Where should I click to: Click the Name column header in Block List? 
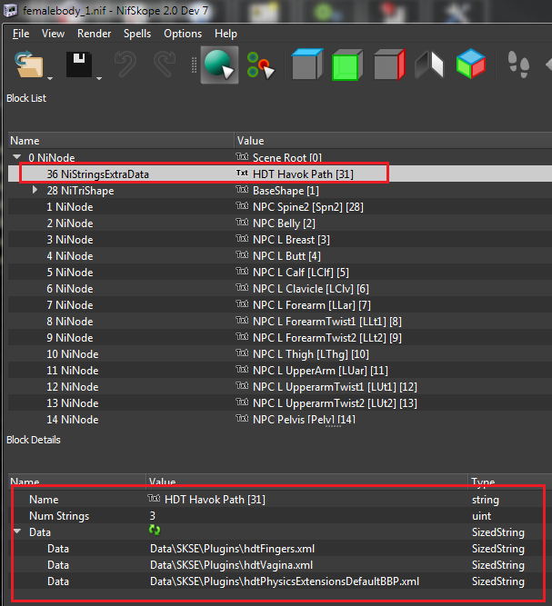pyautogui.click(x=121, y=141)
